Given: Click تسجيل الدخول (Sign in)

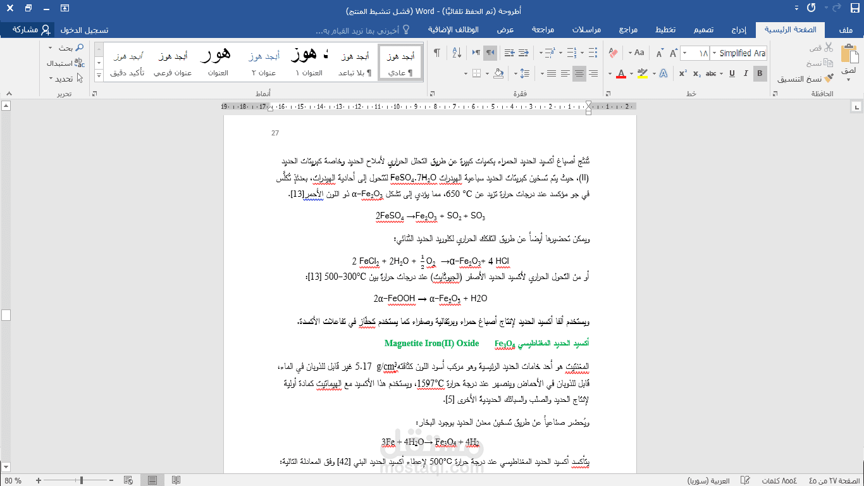Looking at the screenshot, I should click(84, 30).
